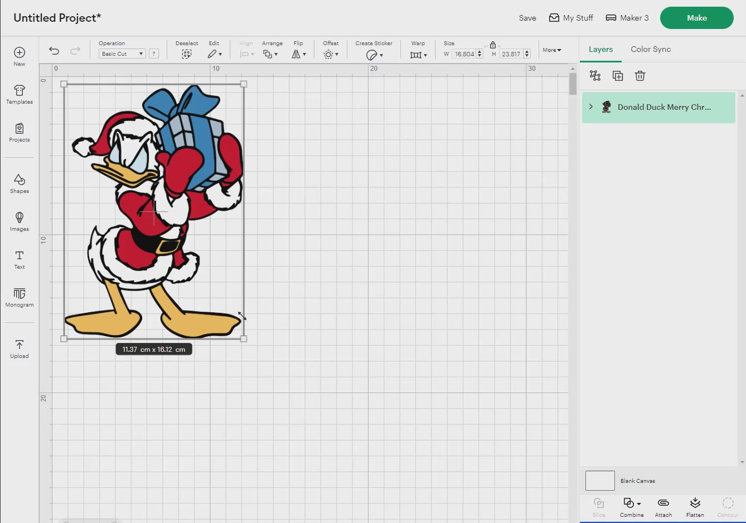The image size is (746, 523).
Task: Click the top-right selection handle
Action: click(244, 84)
